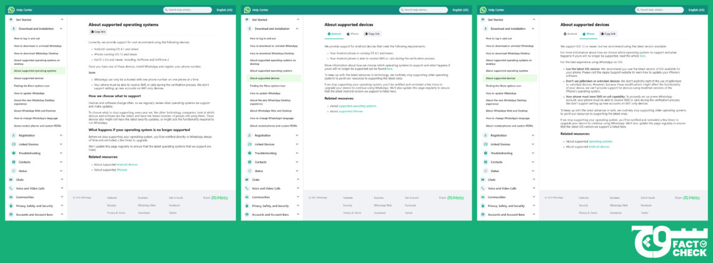Click Accounts and Account Bans icon, left window

[x=11, y=214]
